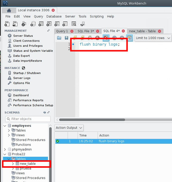The width and height of the screenshot is (172, 182).
Task: Select the flush binary logs output row
Action: tap(113, 141)
